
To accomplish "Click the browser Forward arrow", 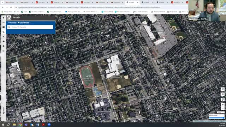I will pos(7,7).
